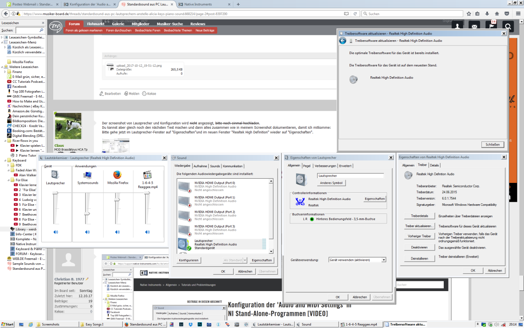
Task: Click Lautsprecher device icon in mixer
Action: (55, 175)
